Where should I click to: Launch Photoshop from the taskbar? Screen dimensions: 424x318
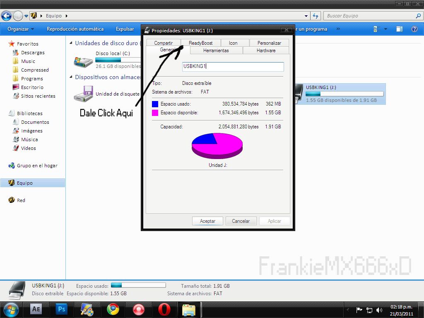point(62,309)
